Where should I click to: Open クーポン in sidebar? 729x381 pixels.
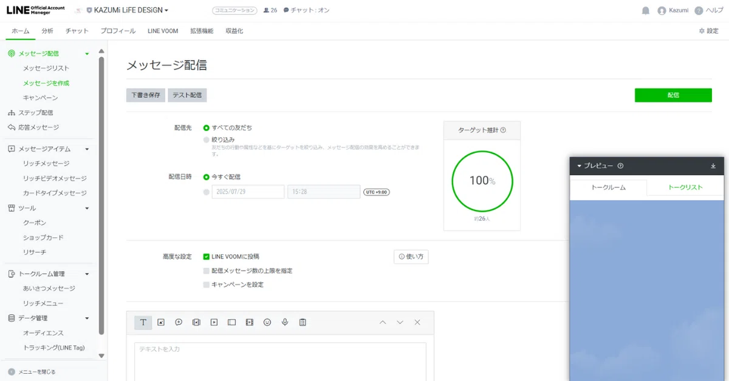click(x=35, y=223)
